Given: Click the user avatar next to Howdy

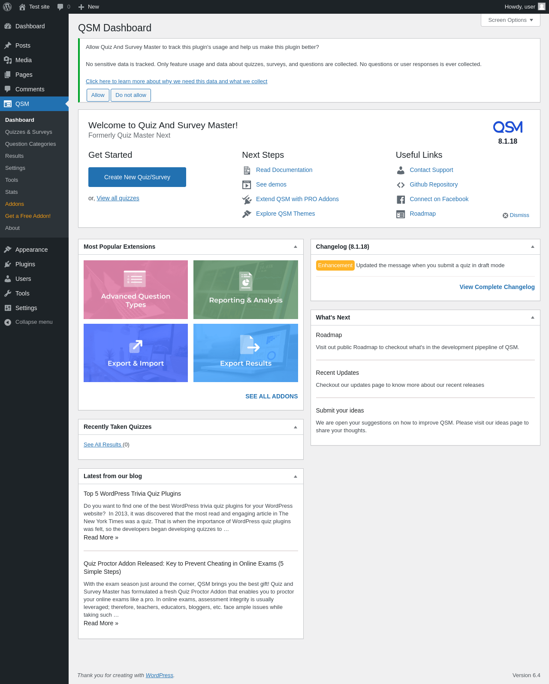Looking at the screenshot, I should (x=542, y=6).
